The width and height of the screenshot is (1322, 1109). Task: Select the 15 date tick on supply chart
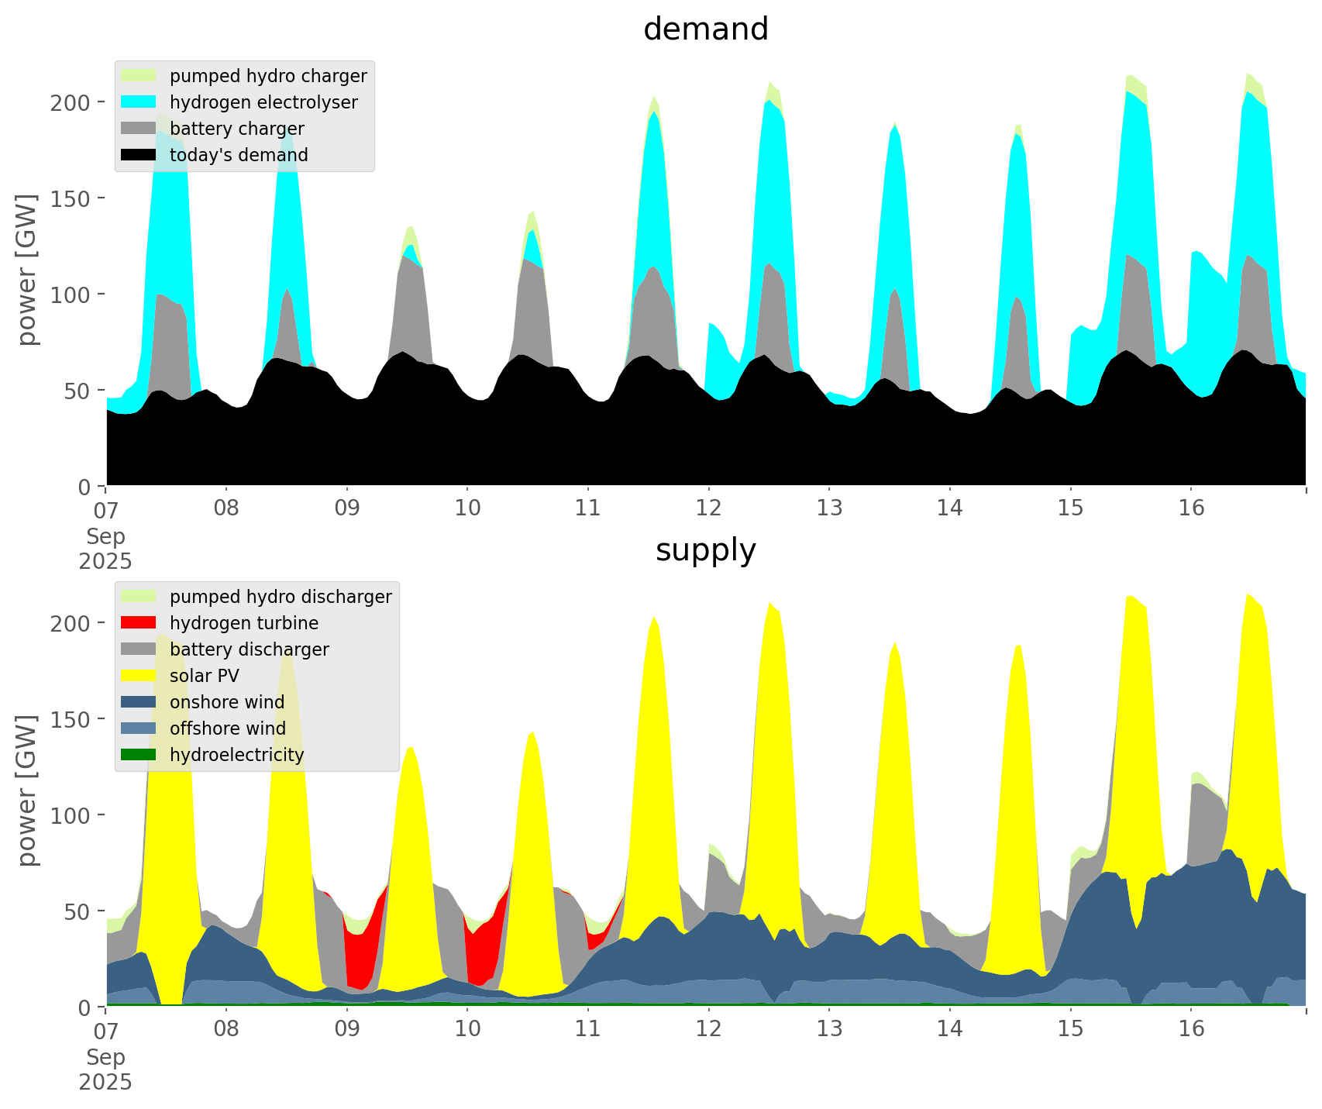coord(1070,1029)
